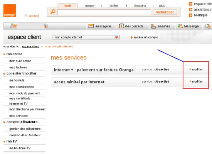Image resolution: width=212 pixels, height=154 pixels.
Task: Click the orange arrow before ajouter un compte
Action: click(x=131, y=37)
